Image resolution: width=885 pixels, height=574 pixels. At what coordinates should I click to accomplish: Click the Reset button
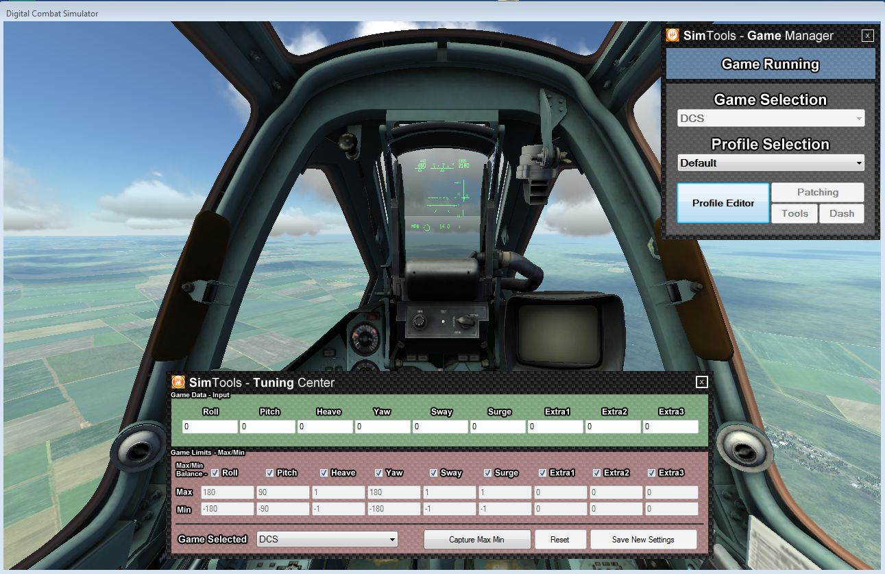(x=560, y=540)
